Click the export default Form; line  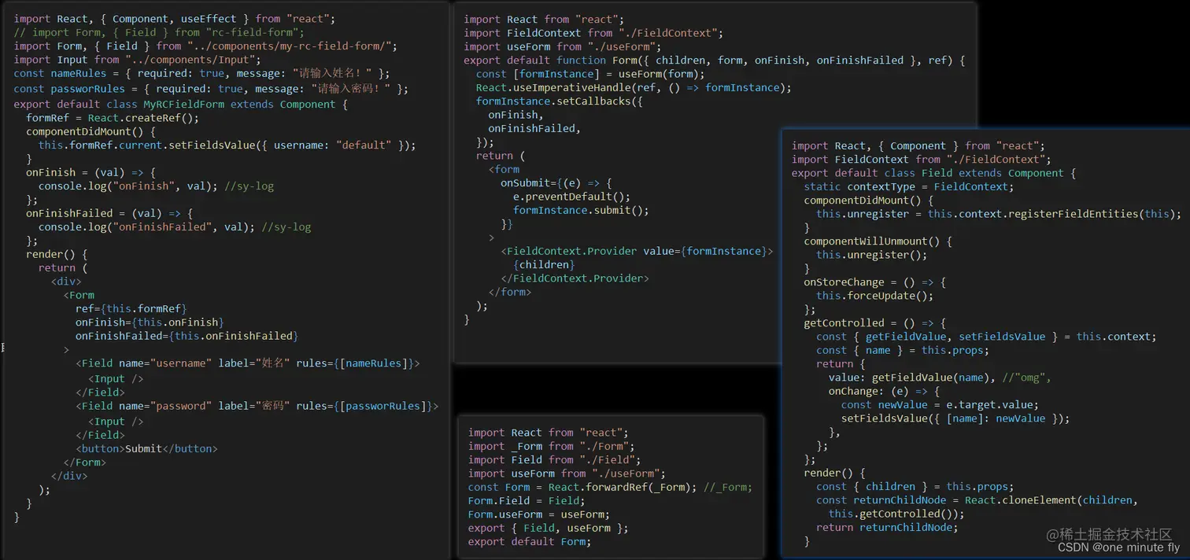point(530,541)
